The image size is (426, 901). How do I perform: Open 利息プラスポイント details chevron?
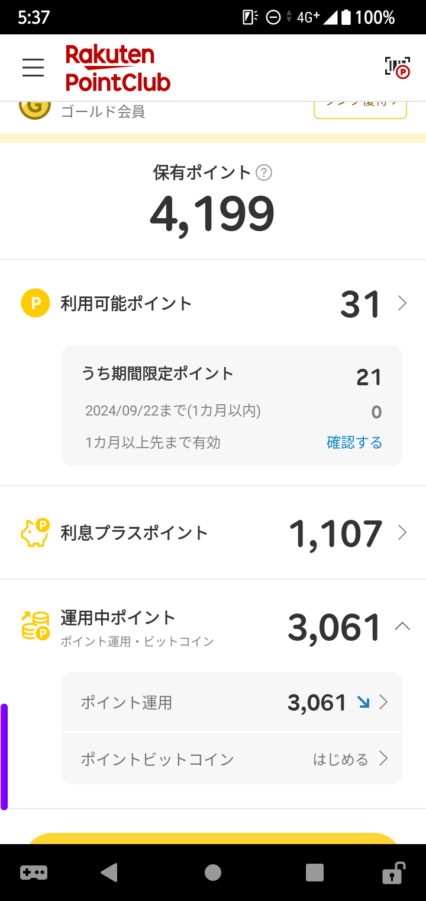tap(402, 532)
